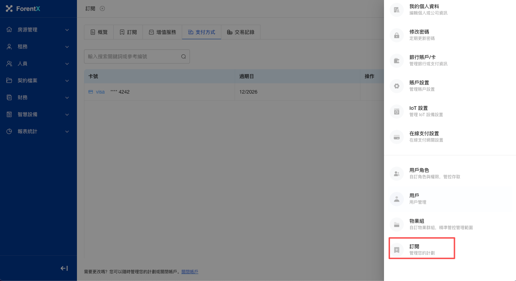Click the 關閉帳戶 link

point(190,272)
